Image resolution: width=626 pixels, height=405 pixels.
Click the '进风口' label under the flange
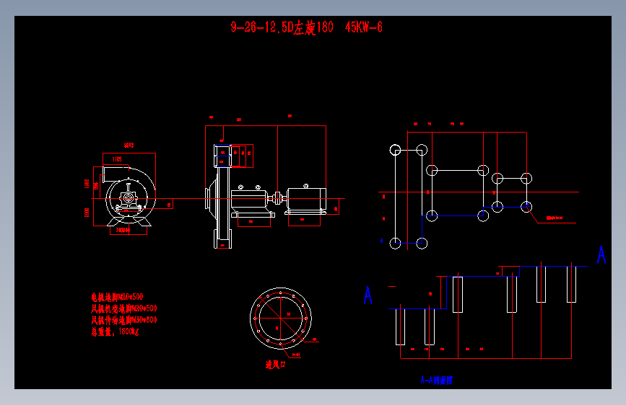tap(276, 364)
